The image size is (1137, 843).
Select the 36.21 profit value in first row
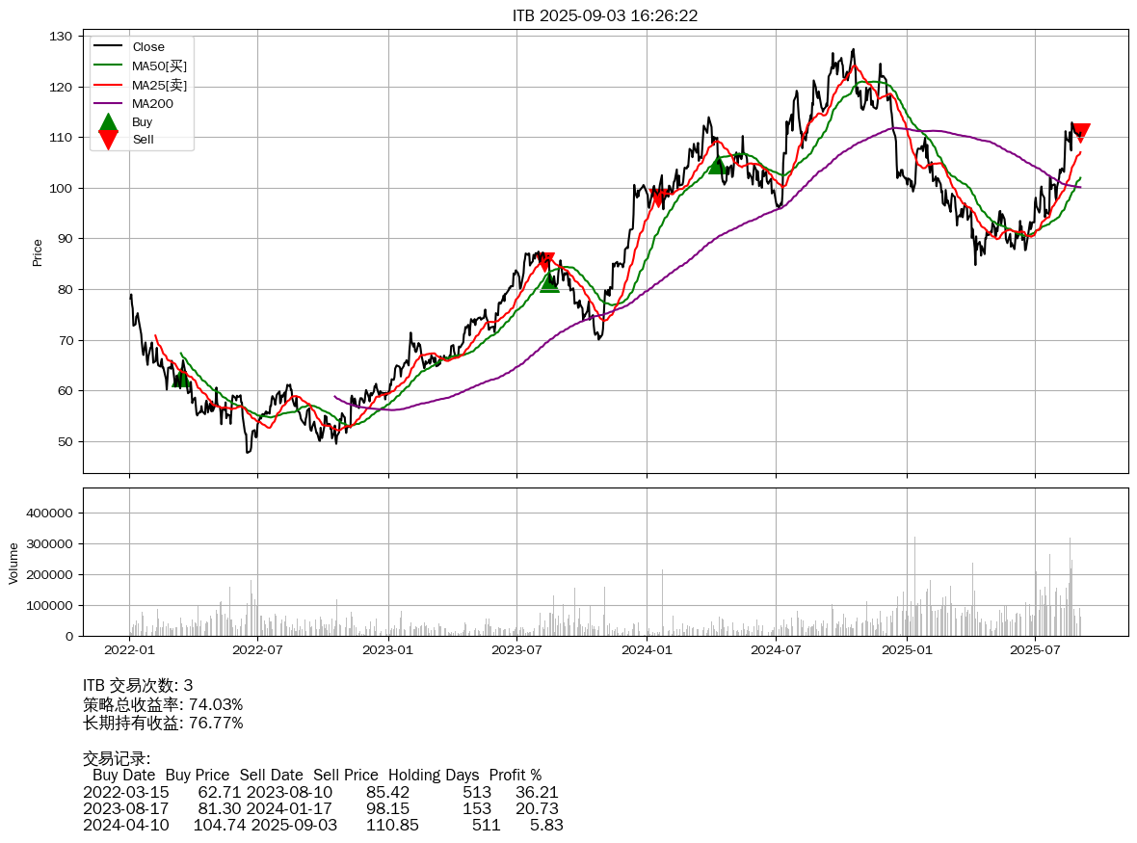538,792
